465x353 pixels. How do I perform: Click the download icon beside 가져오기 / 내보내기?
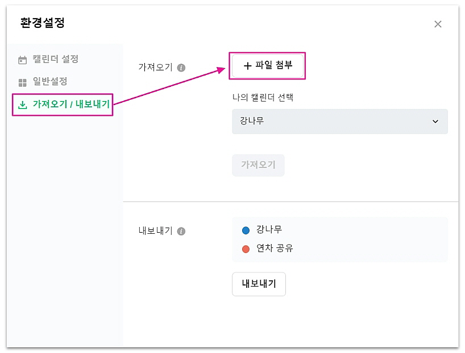pyautogui.click(x=23, y=105)
